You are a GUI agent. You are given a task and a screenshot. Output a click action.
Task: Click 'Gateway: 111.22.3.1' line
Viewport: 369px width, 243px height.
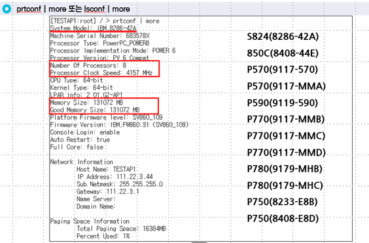(x=108, y=191)
